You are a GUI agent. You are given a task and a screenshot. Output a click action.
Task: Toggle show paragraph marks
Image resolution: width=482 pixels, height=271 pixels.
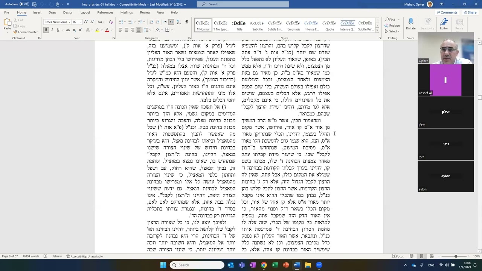tap(186, 22)
